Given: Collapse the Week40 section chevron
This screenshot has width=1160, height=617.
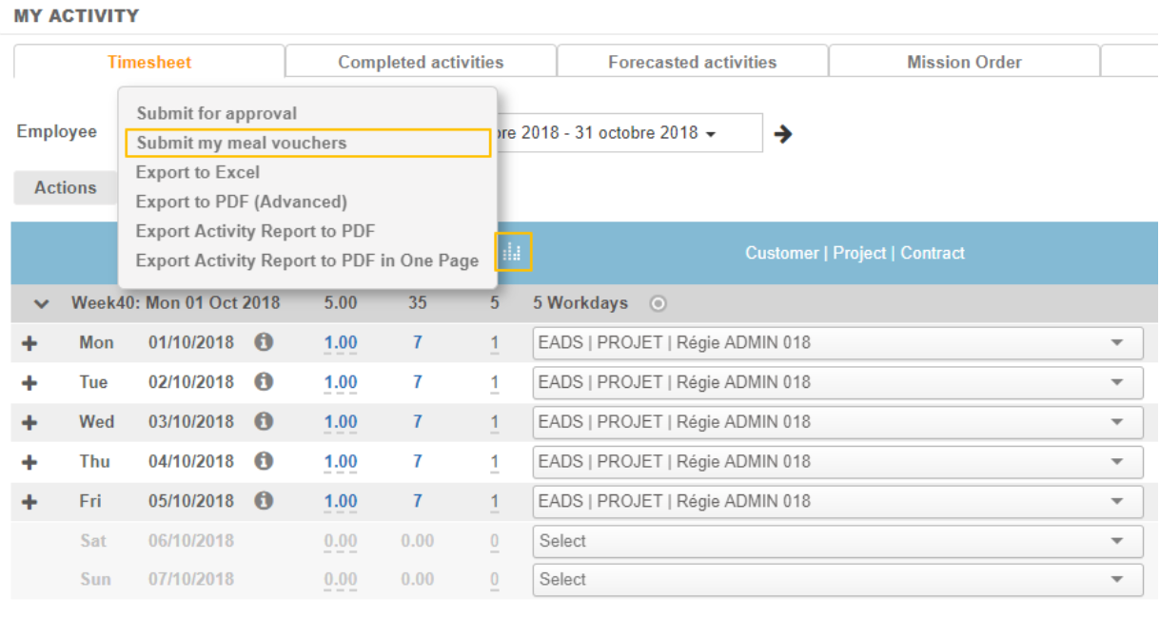Looking at the screenshot, I should tap(41, 304).
